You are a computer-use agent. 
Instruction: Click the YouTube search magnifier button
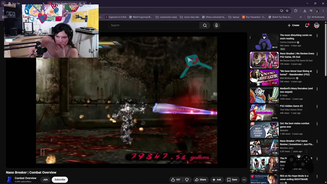click(205, 25)
